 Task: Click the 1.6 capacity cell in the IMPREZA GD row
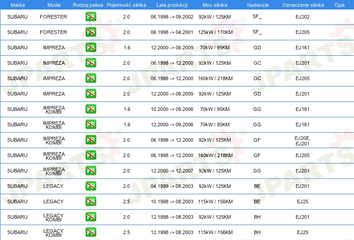tap(127, 48)
